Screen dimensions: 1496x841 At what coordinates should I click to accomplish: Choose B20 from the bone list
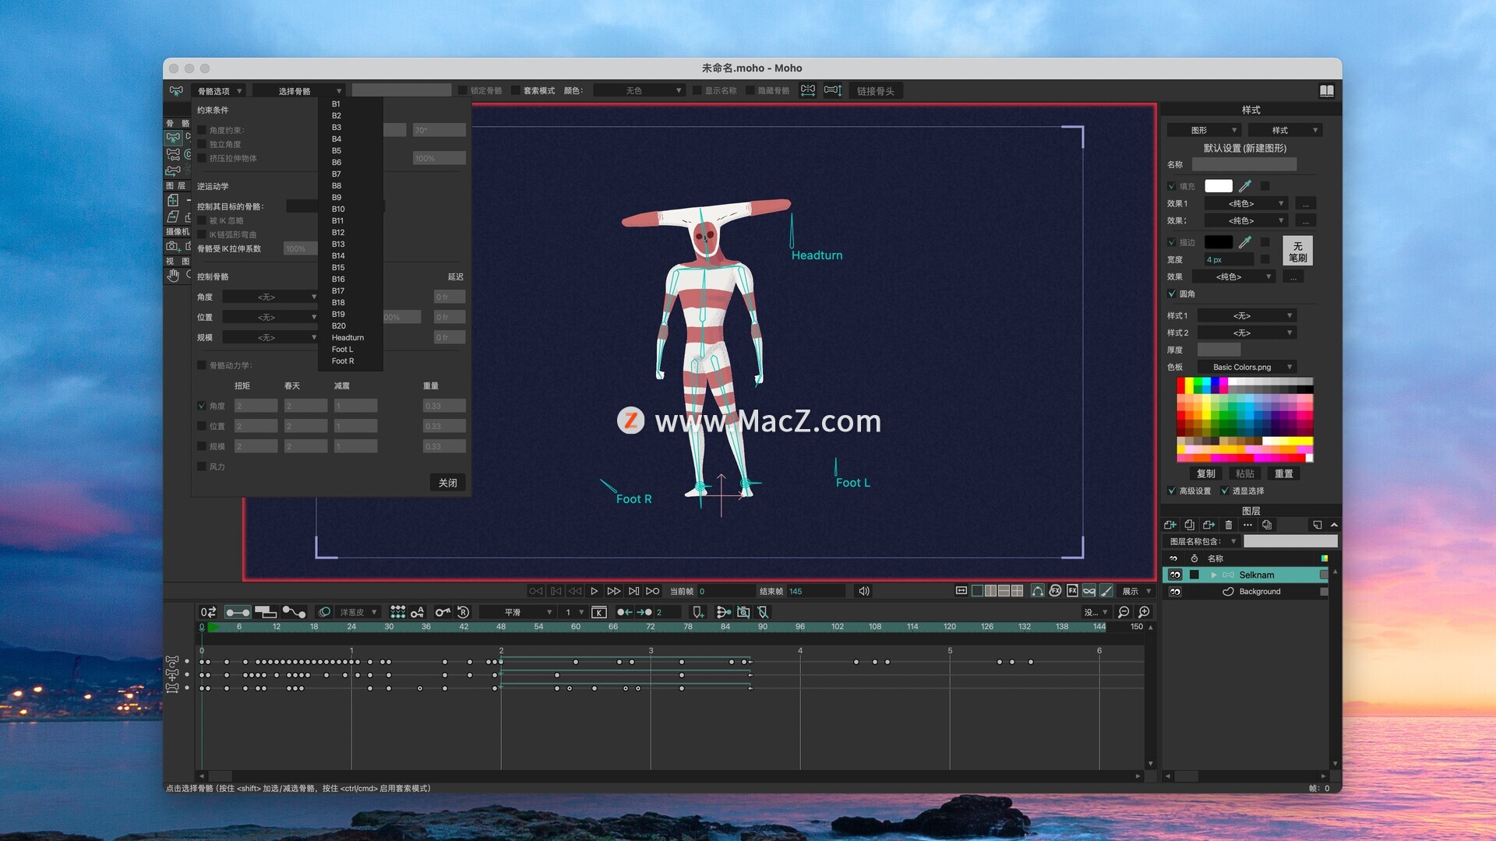point(350,325)
